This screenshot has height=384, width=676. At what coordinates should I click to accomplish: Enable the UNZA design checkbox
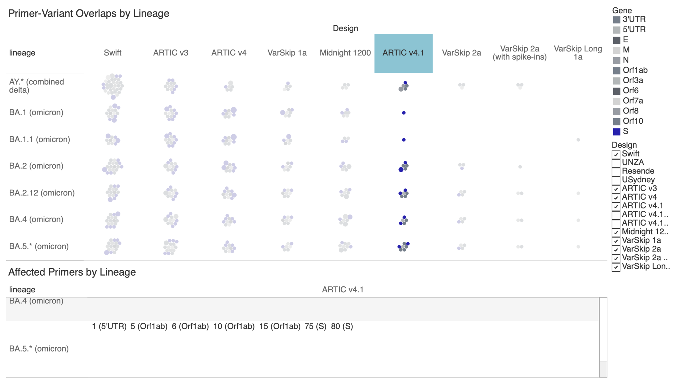click(x=616, y=163)
